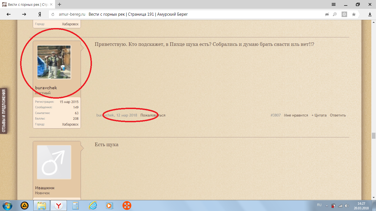Click the page vertical scrollbar thumb

pyautogui.click(x=373, y=136)
